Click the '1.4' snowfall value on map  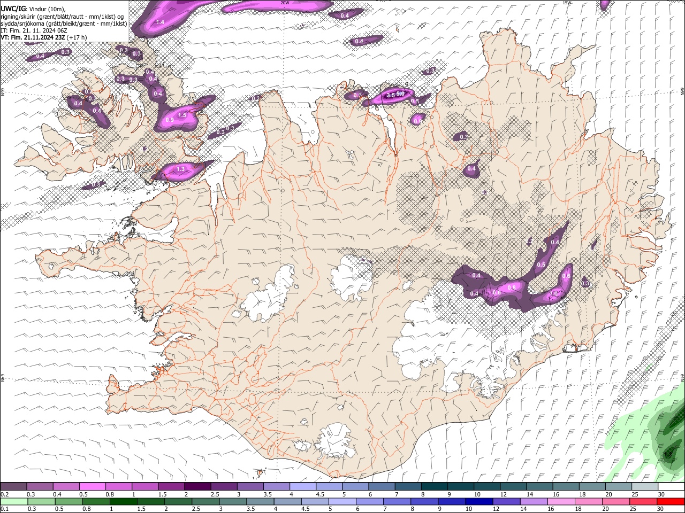click(160, 22)
